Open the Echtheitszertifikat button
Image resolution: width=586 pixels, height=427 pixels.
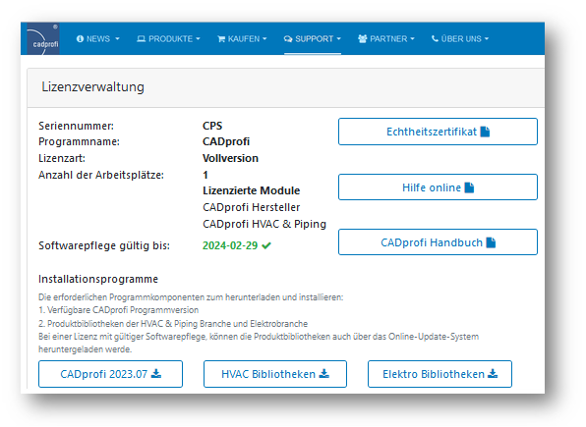438,132
